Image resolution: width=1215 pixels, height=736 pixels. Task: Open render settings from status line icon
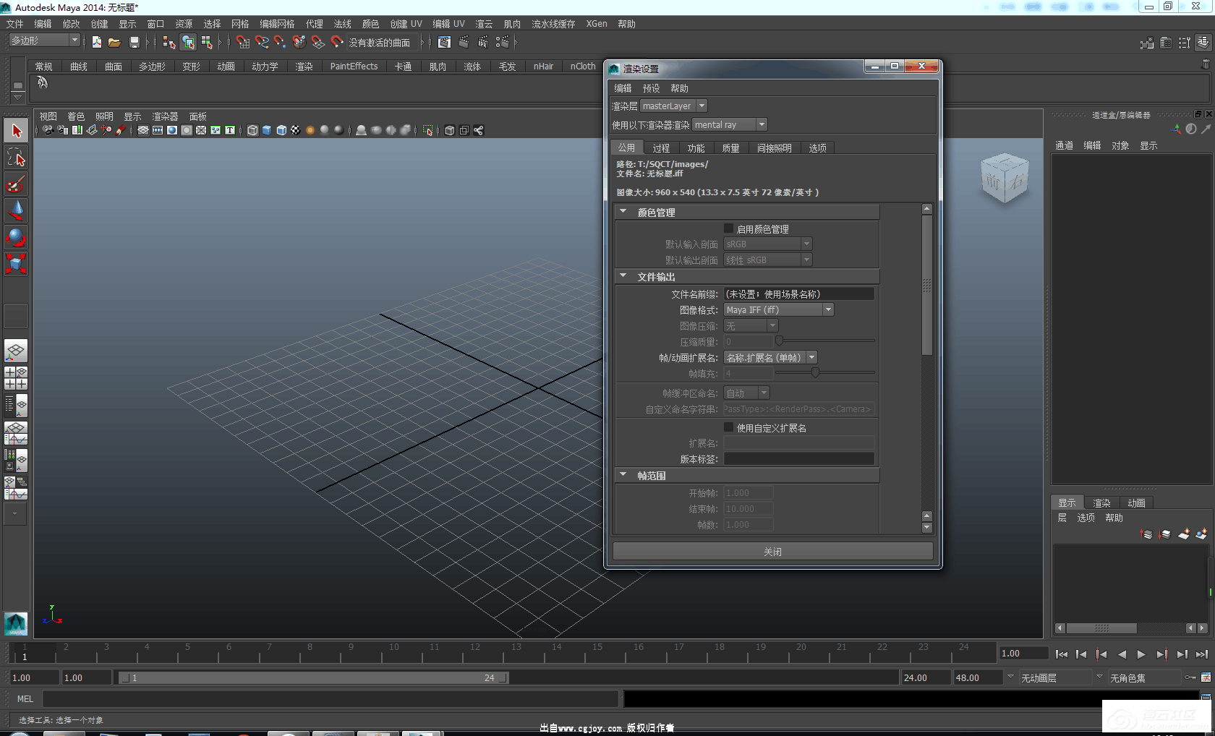[x=503, y=43]
